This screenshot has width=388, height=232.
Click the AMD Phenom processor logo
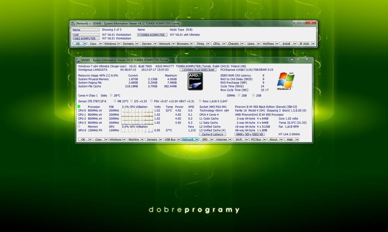195,81
